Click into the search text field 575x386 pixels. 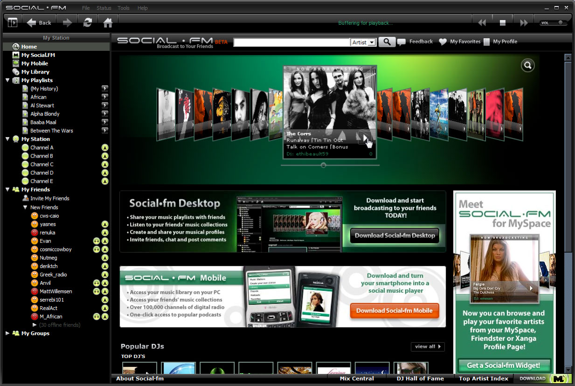click(291, 42)
